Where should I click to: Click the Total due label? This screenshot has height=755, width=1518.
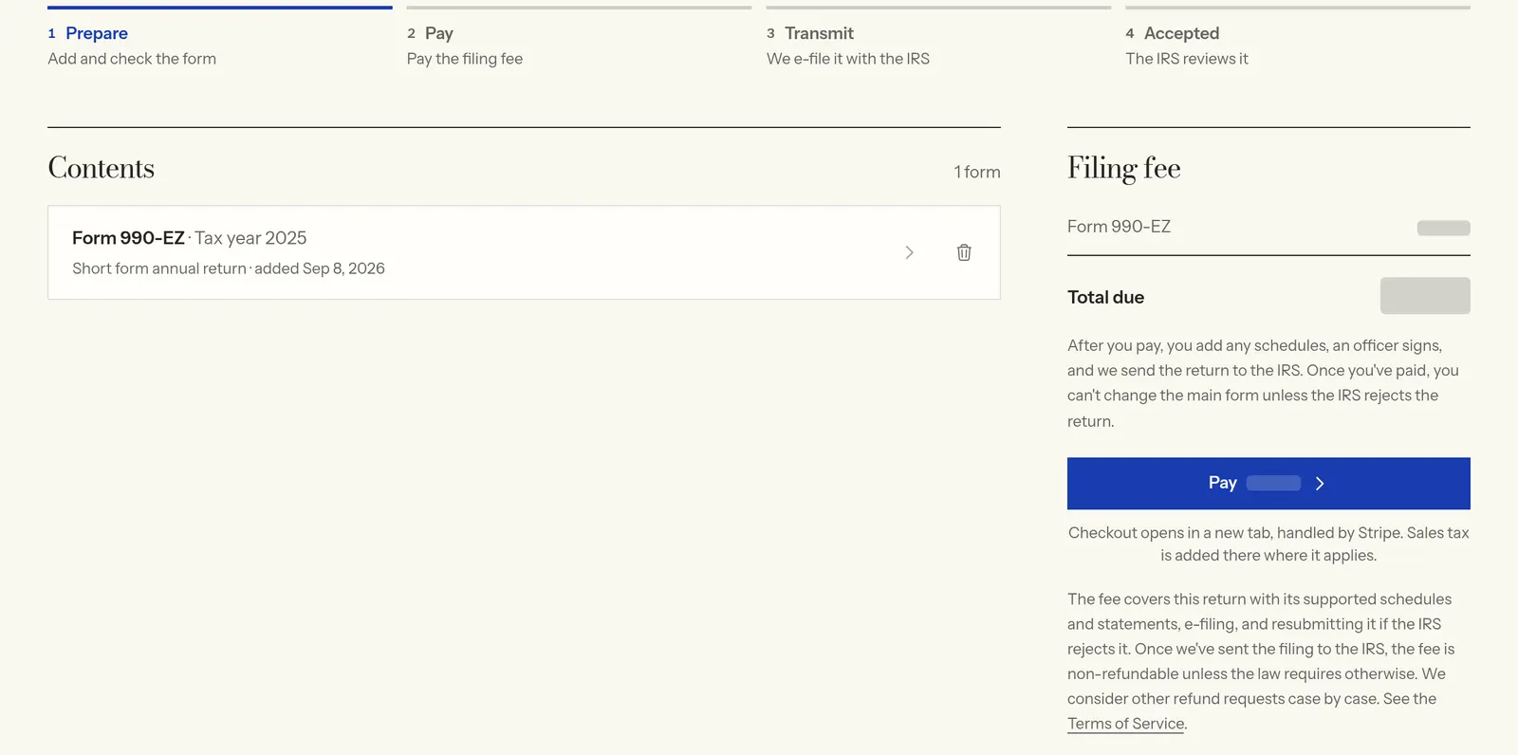[x=1106, y=297]
